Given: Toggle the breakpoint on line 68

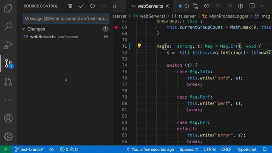Looking at the screenshot, I should tap(116, 27).
